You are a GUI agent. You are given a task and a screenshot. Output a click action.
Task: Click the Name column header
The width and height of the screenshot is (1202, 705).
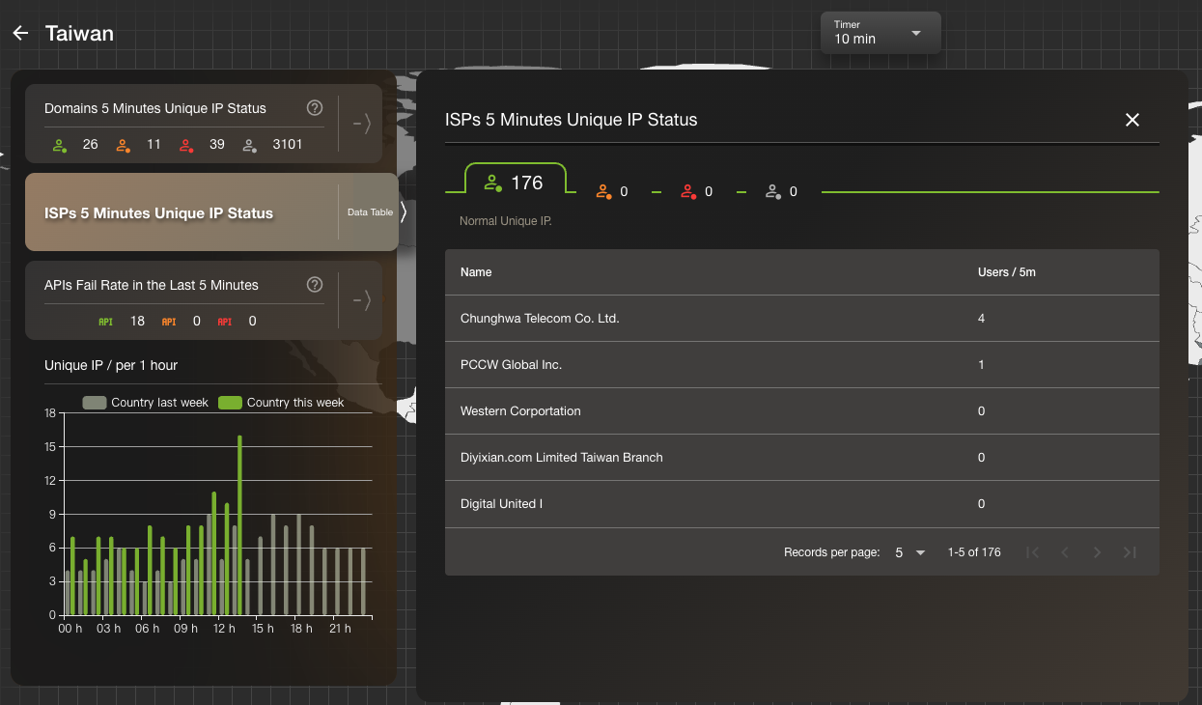click(476, 272)
